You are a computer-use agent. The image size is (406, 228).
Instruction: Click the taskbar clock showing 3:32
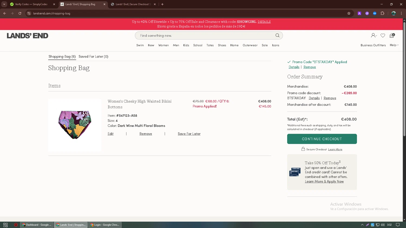[389, 225]
